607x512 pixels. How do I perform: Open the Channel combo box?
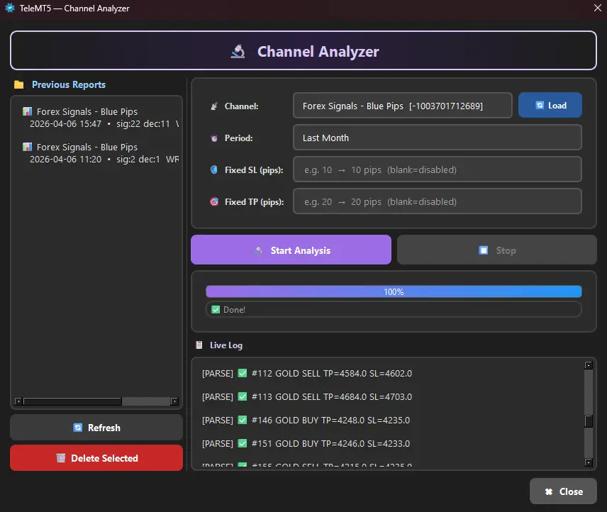coord(402,106)
